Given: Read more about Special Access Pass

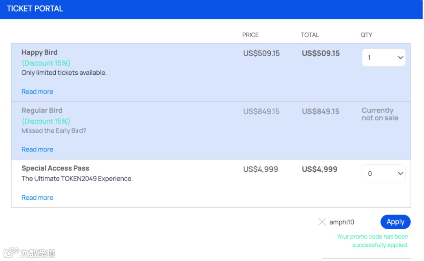Looking at the screenshot, I should click(37, 198).
